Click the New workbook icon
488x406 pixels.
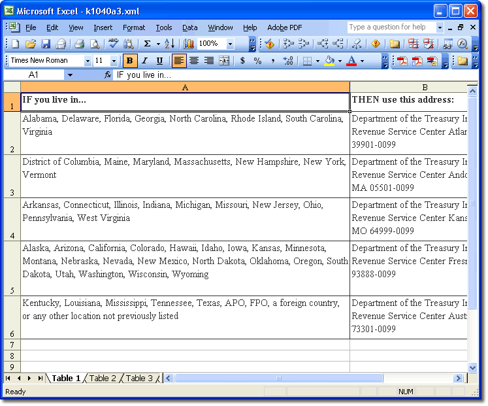[15, 44]
